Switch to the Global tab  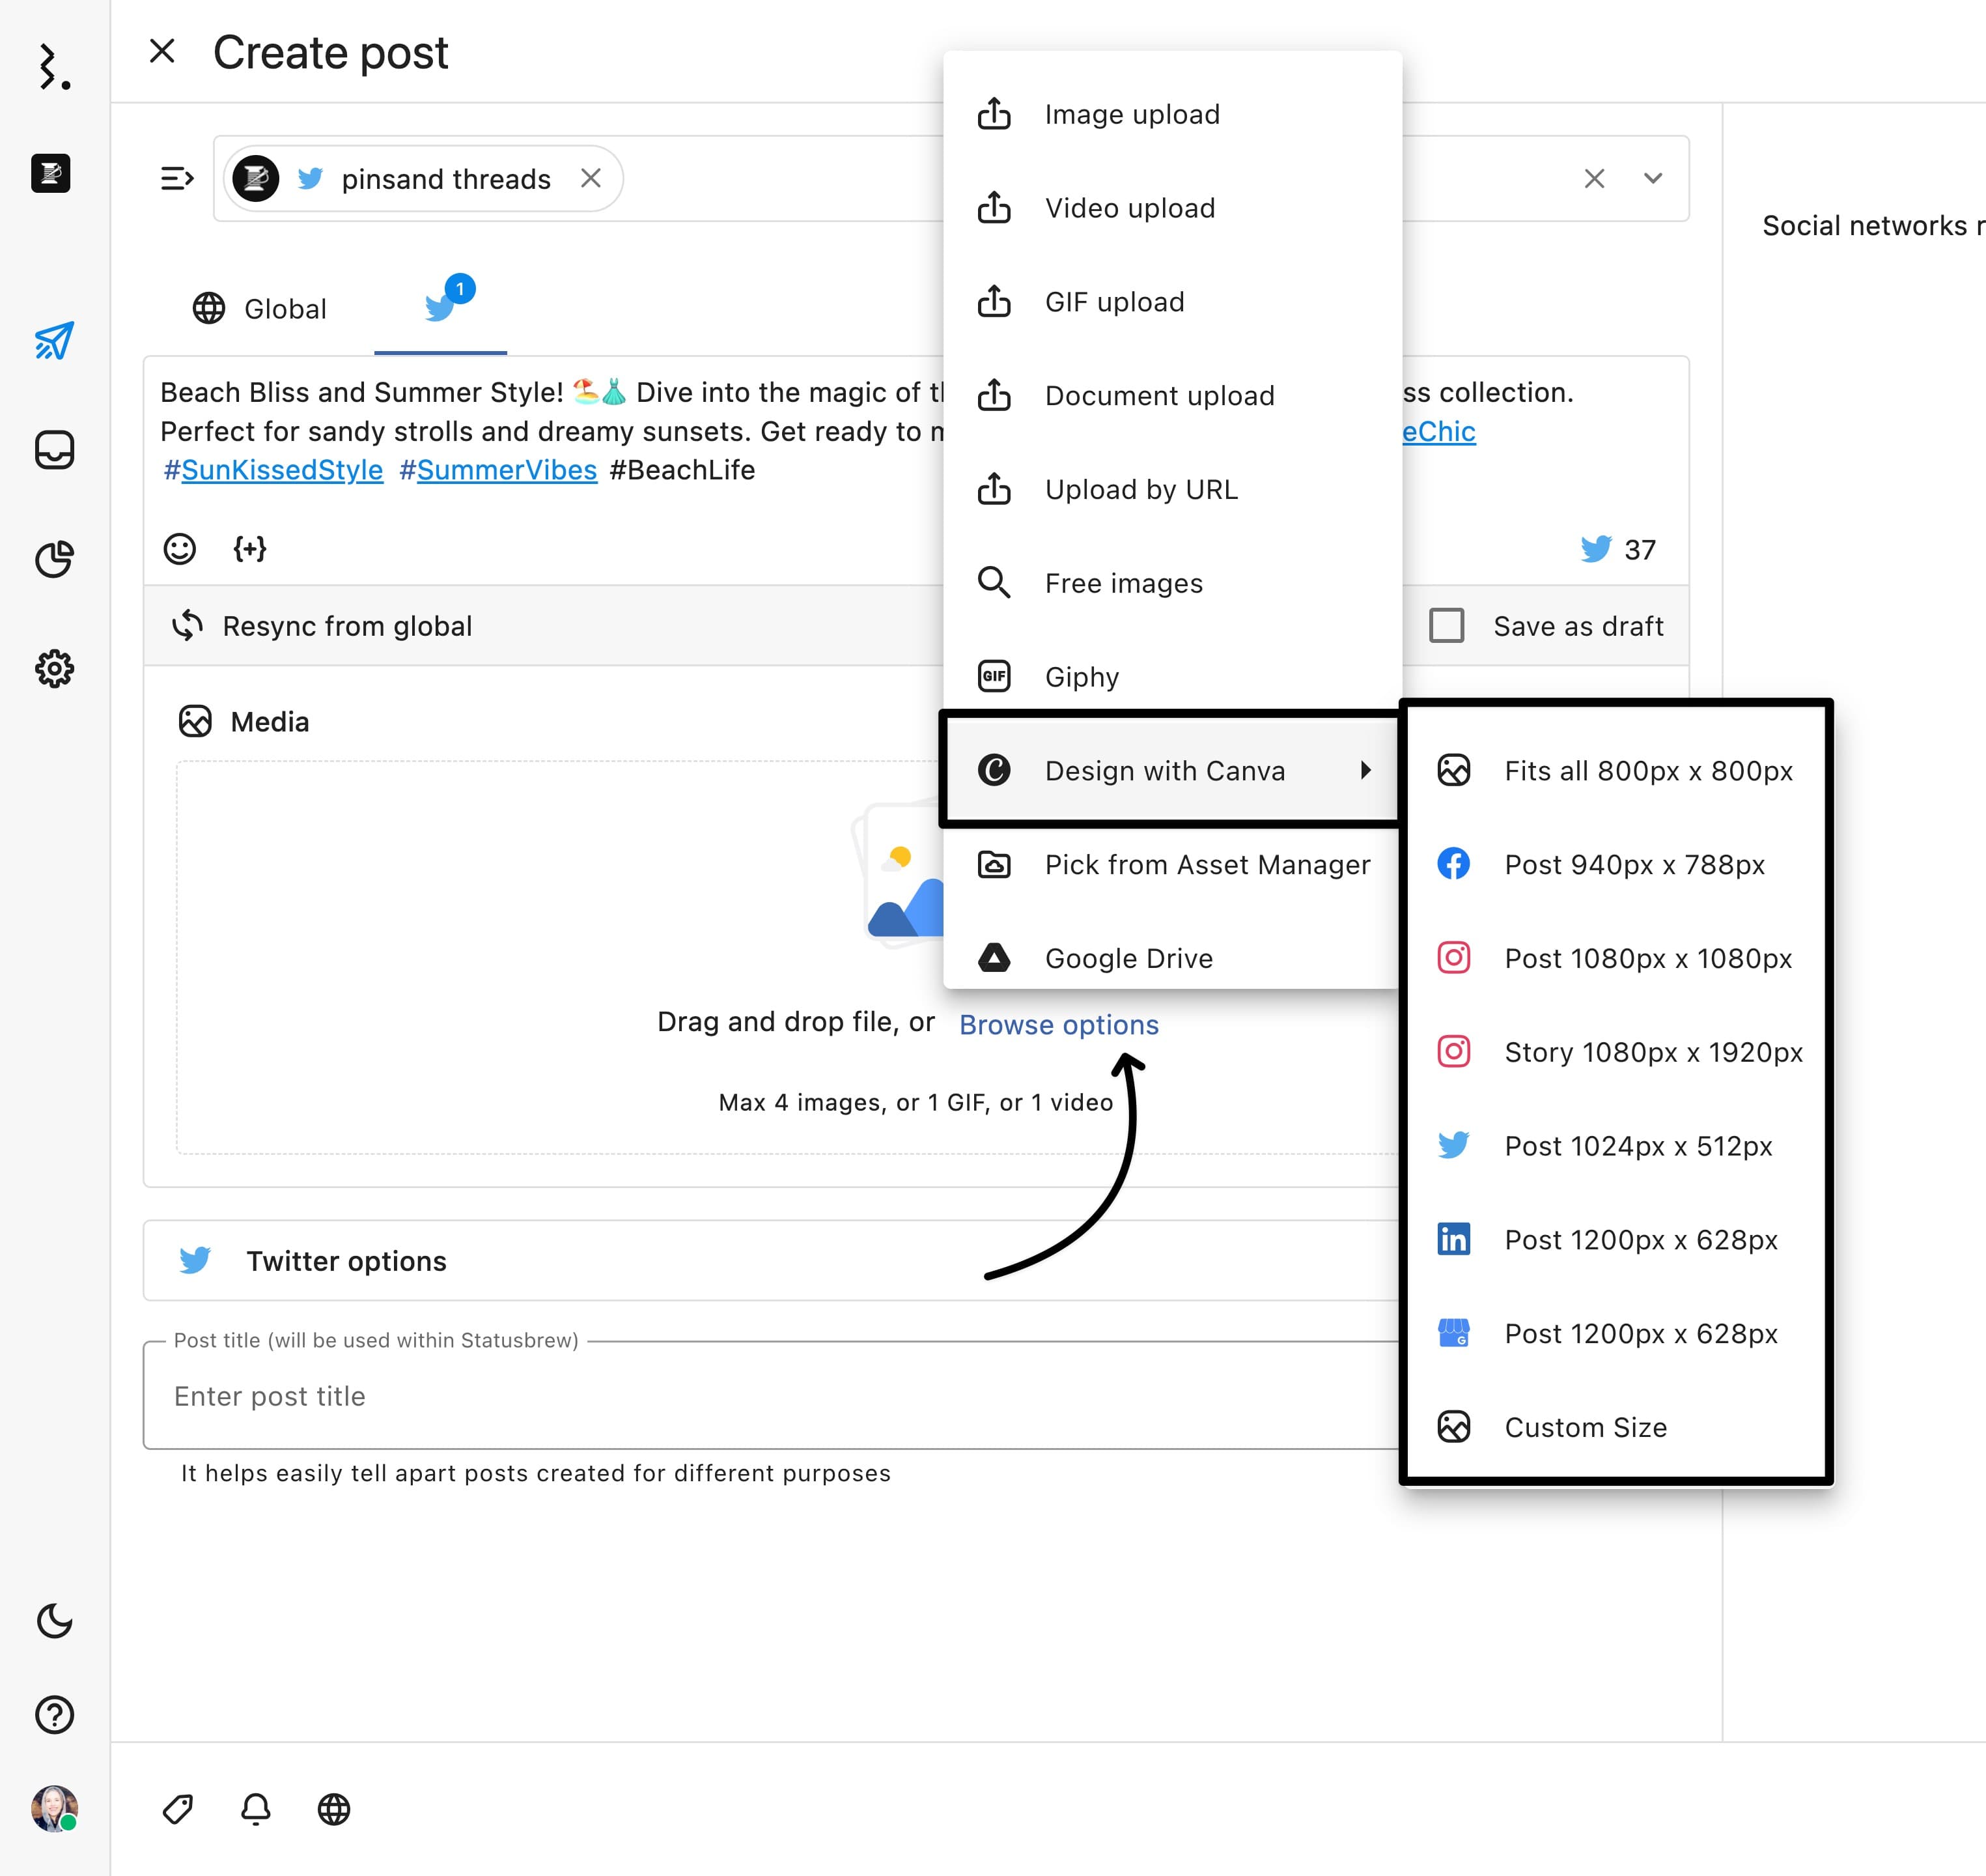pyautogui.click(x=260, y=309)
